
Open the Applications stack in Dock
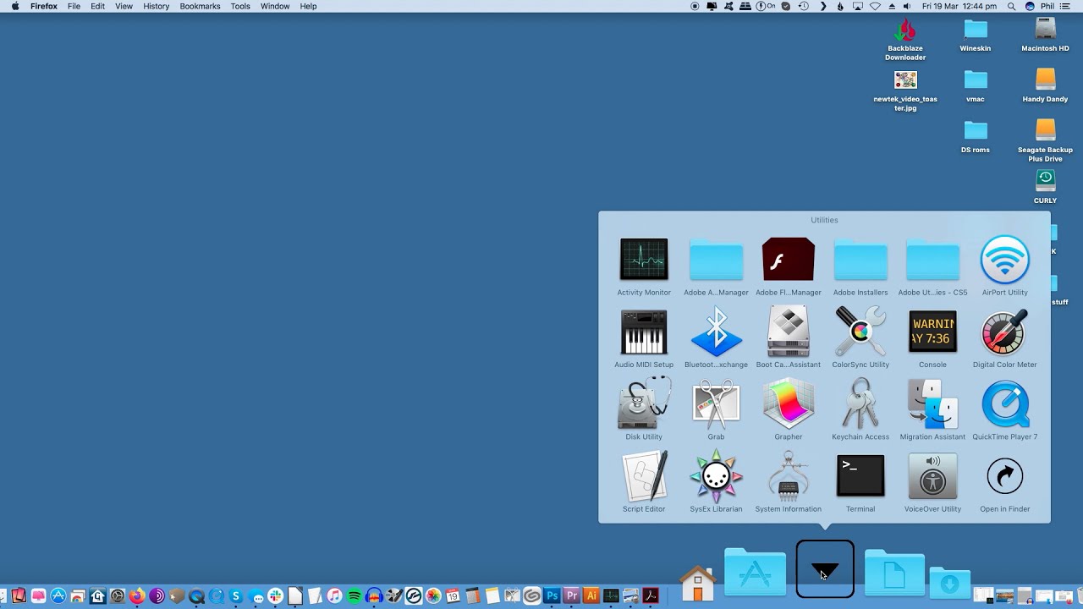(x=755, y=573)
